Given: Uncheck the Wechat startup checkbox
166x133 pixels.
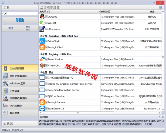Looking at the screenshot, I should (x=46, y=23).
